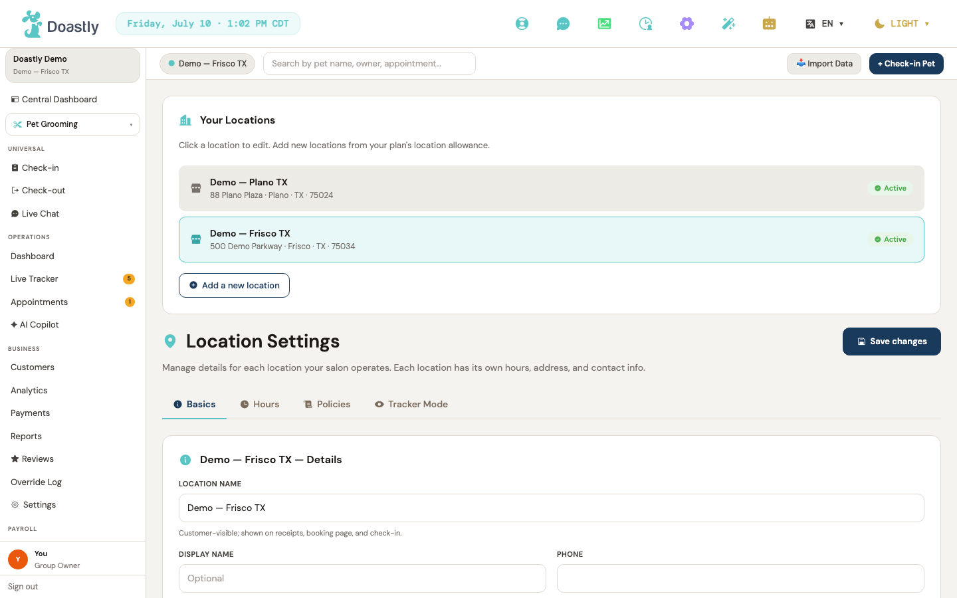Screen dimensions: 957x598
Task: Click the purple flower icon
Action: coord(687,24)
